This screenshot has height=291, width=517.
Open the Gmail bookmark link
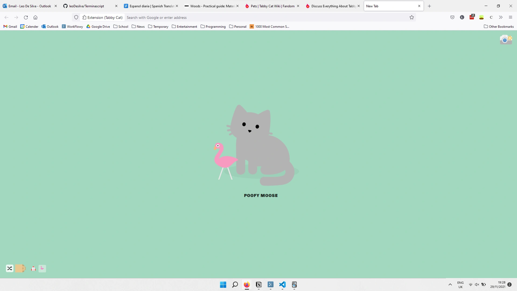point(10,26)
